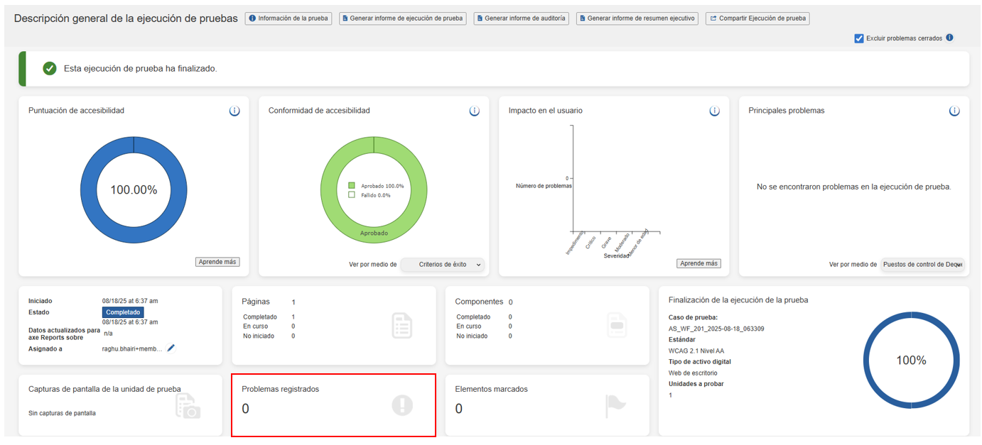The image size is (982, 445).
Task: Click the Problemas registrados alert icon
Action: coord(402,405)
